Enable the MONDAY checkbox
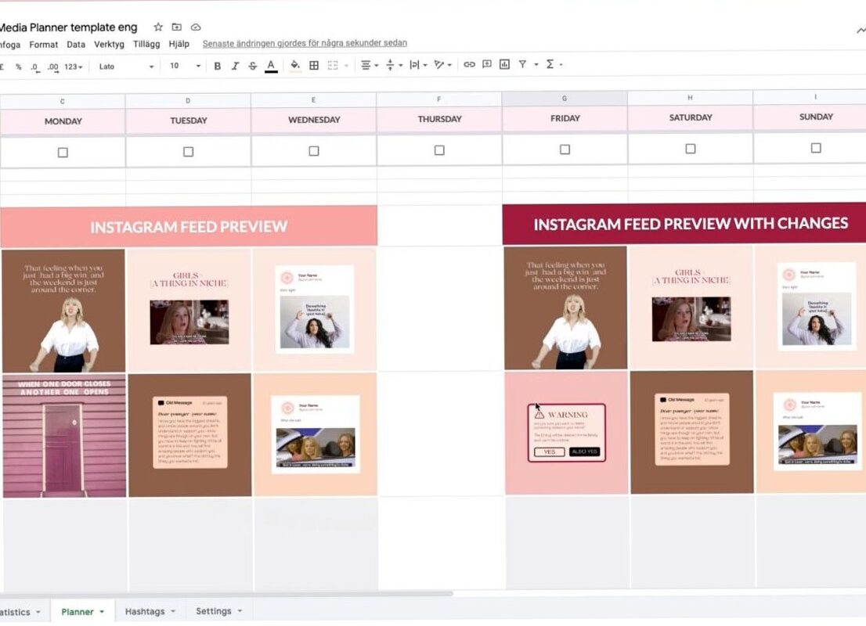 tap(63, 148)
